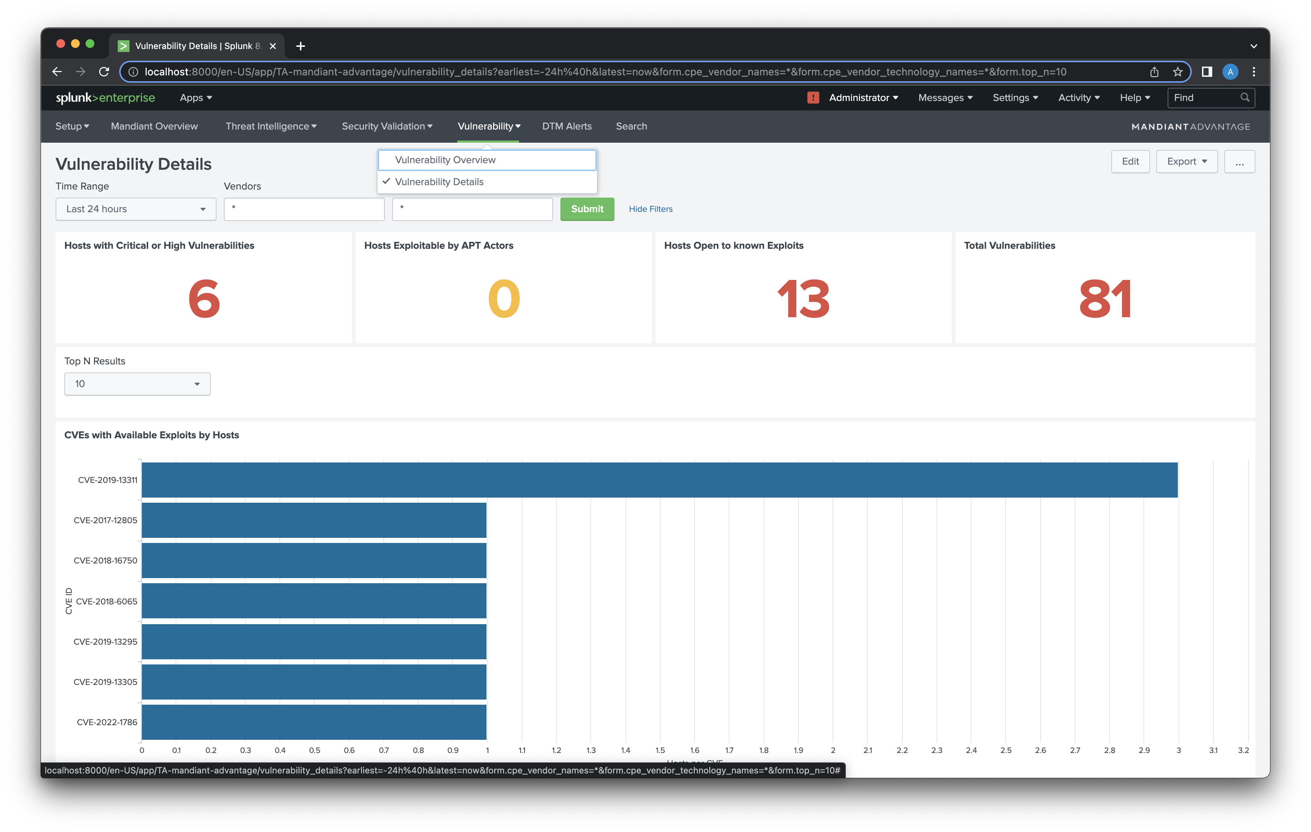Click the CVE-2019-13311 chart bar

tap(659, 480)
